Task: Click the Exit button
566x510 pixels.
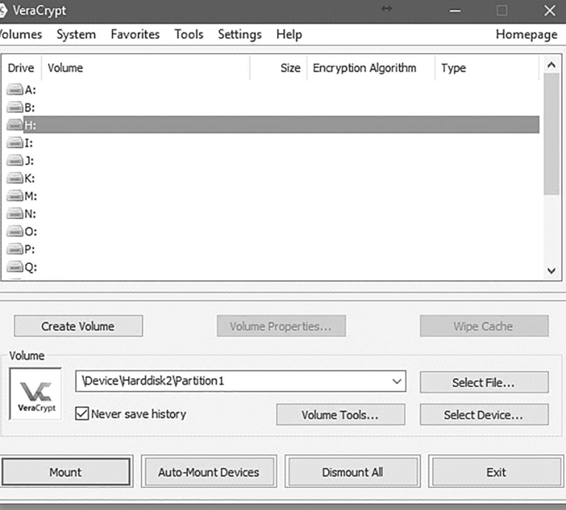Action: [x=496, y=472]
